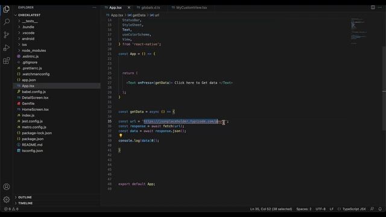The width and height of the screenshot is (386, 217).
Task: Expand the android folder
Action: tap(28, 39)
